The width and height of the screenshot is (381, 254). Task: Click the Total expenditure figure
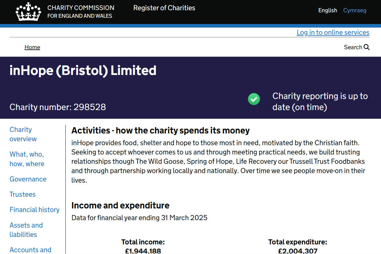click(x=298, y=250)
